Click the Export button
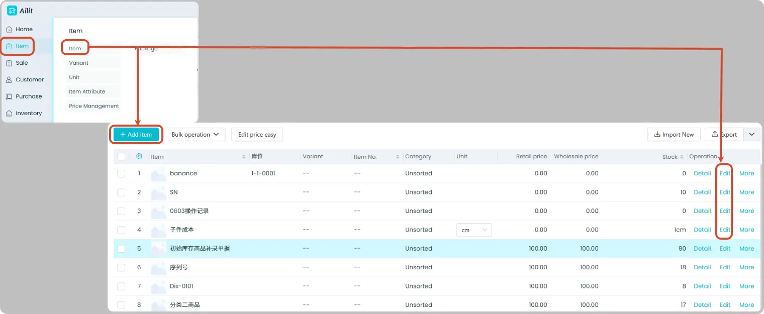The height and width of the screenshot is (314, 764). coord(724,135)
